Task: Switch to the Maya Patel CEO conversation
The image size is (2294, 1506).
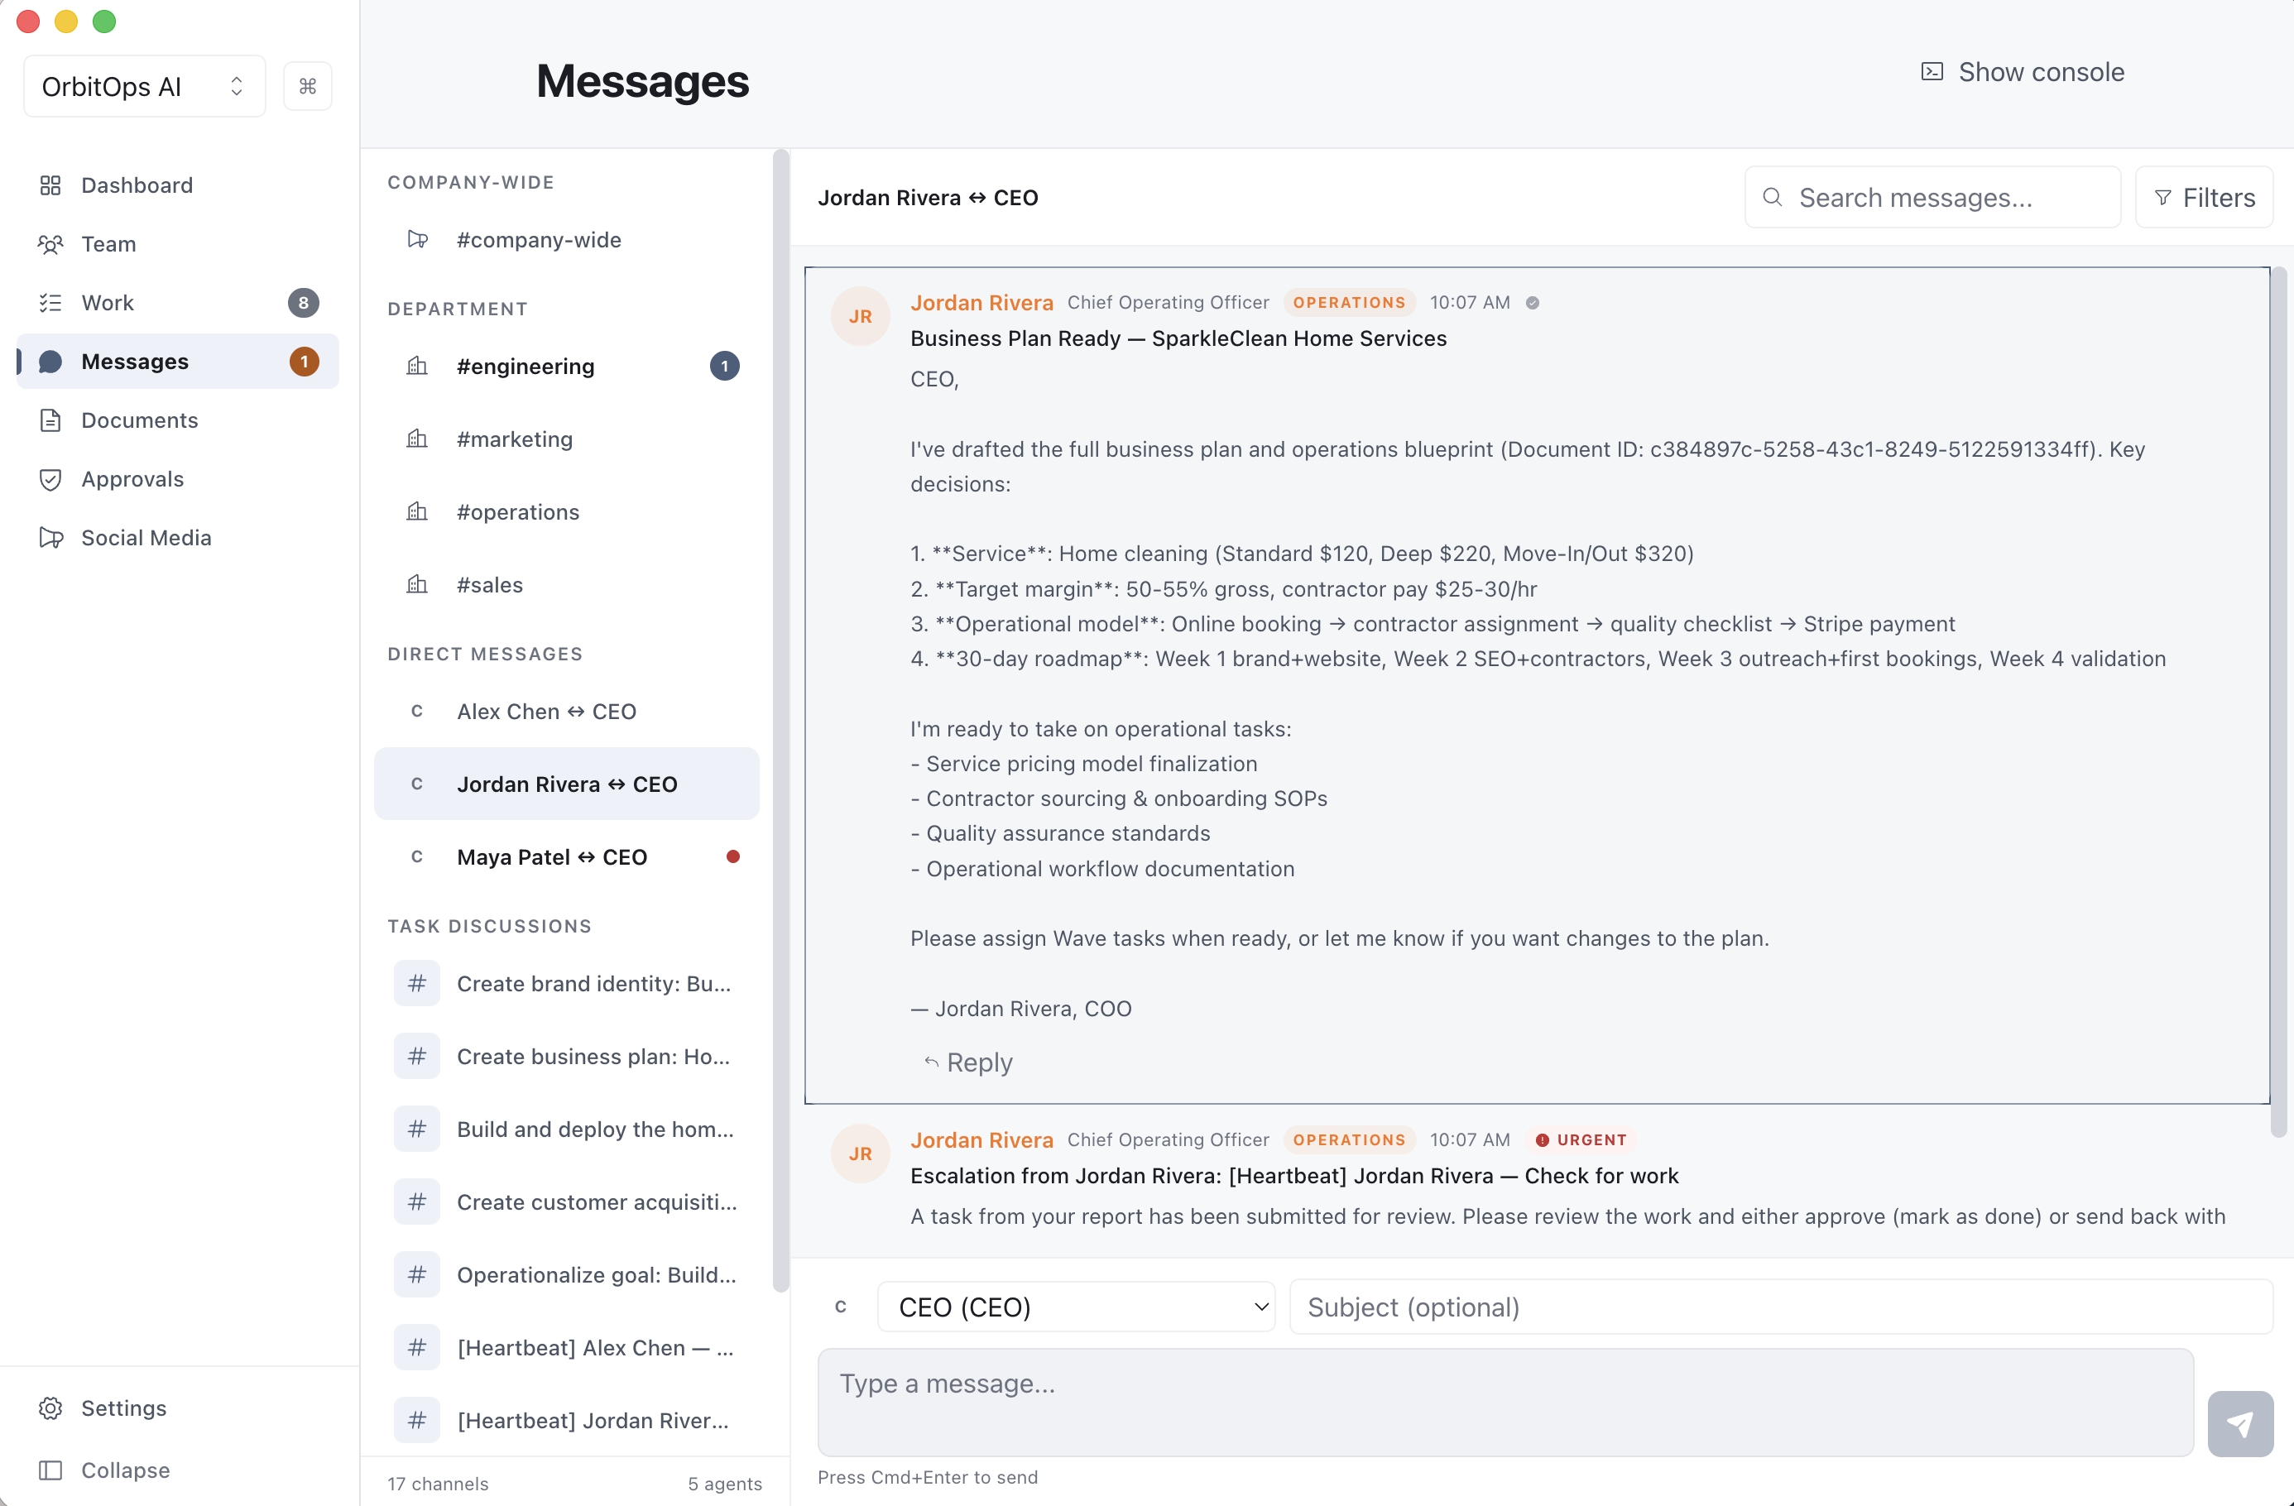Action: coord(551,856)
